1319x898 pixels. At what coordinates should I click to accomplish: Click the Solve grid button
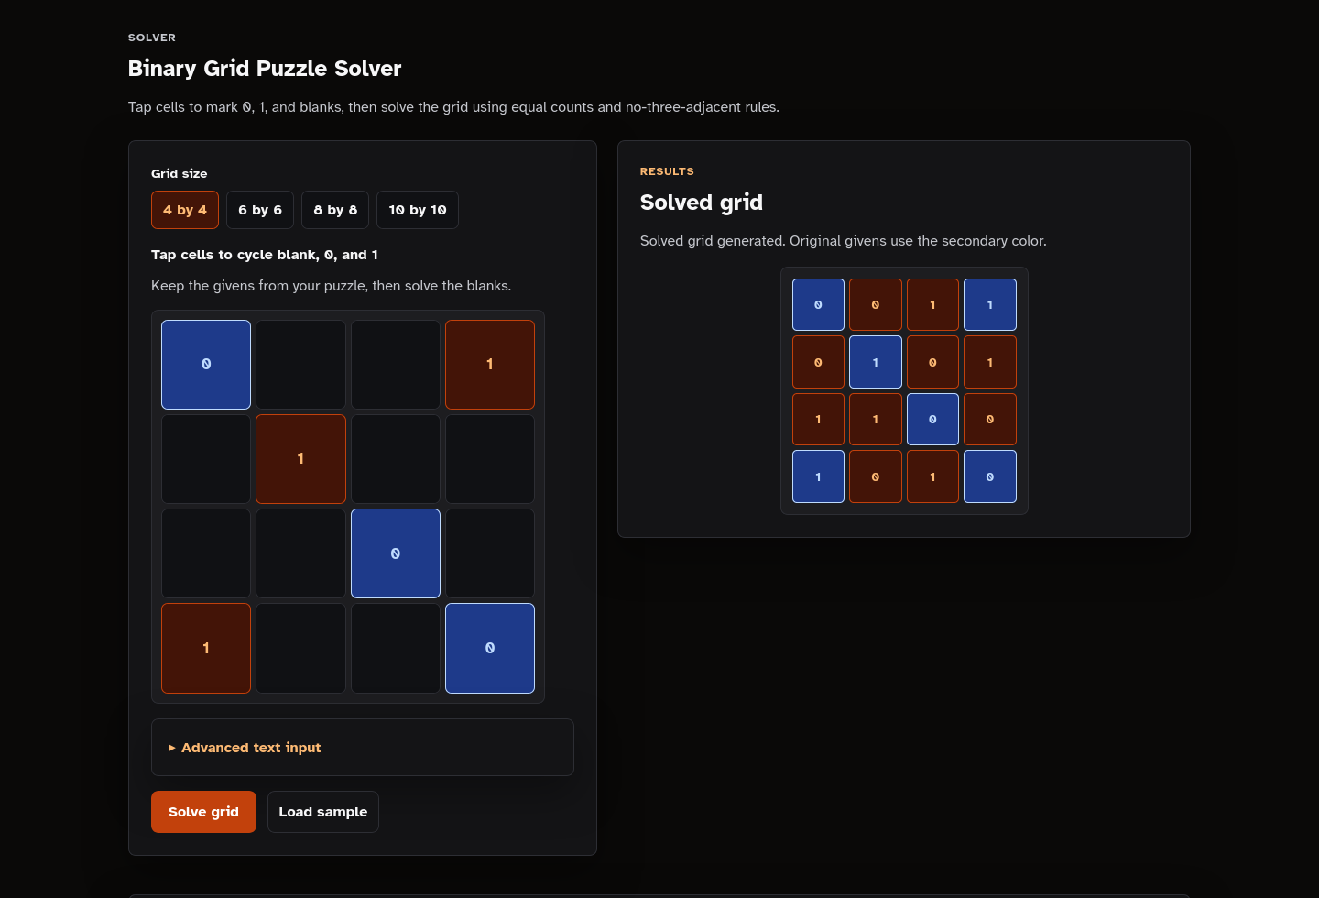[x=203, y=812]
